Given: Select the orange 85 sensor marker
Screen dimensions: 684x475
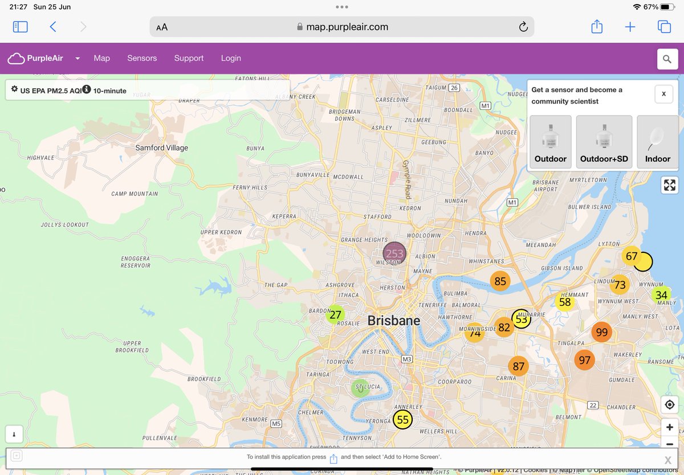Looking at the screenshot, I should click(x=500, y=281).
